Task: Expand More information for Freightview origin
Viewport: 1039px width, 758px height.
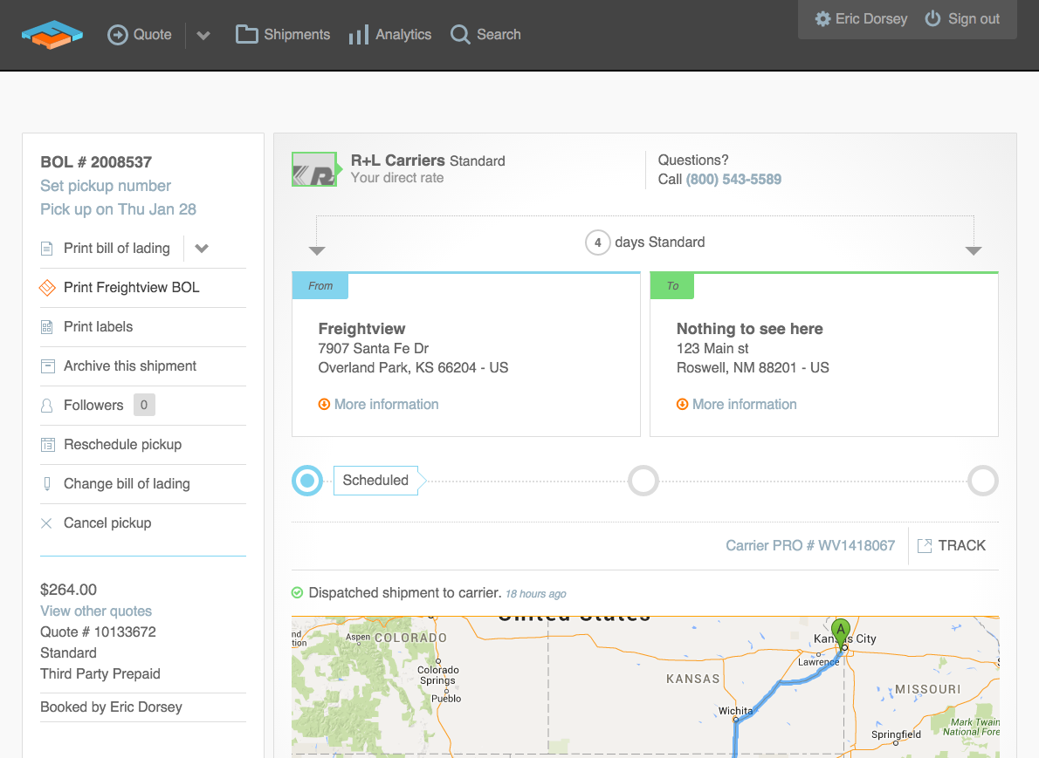Action: point(386,405)
